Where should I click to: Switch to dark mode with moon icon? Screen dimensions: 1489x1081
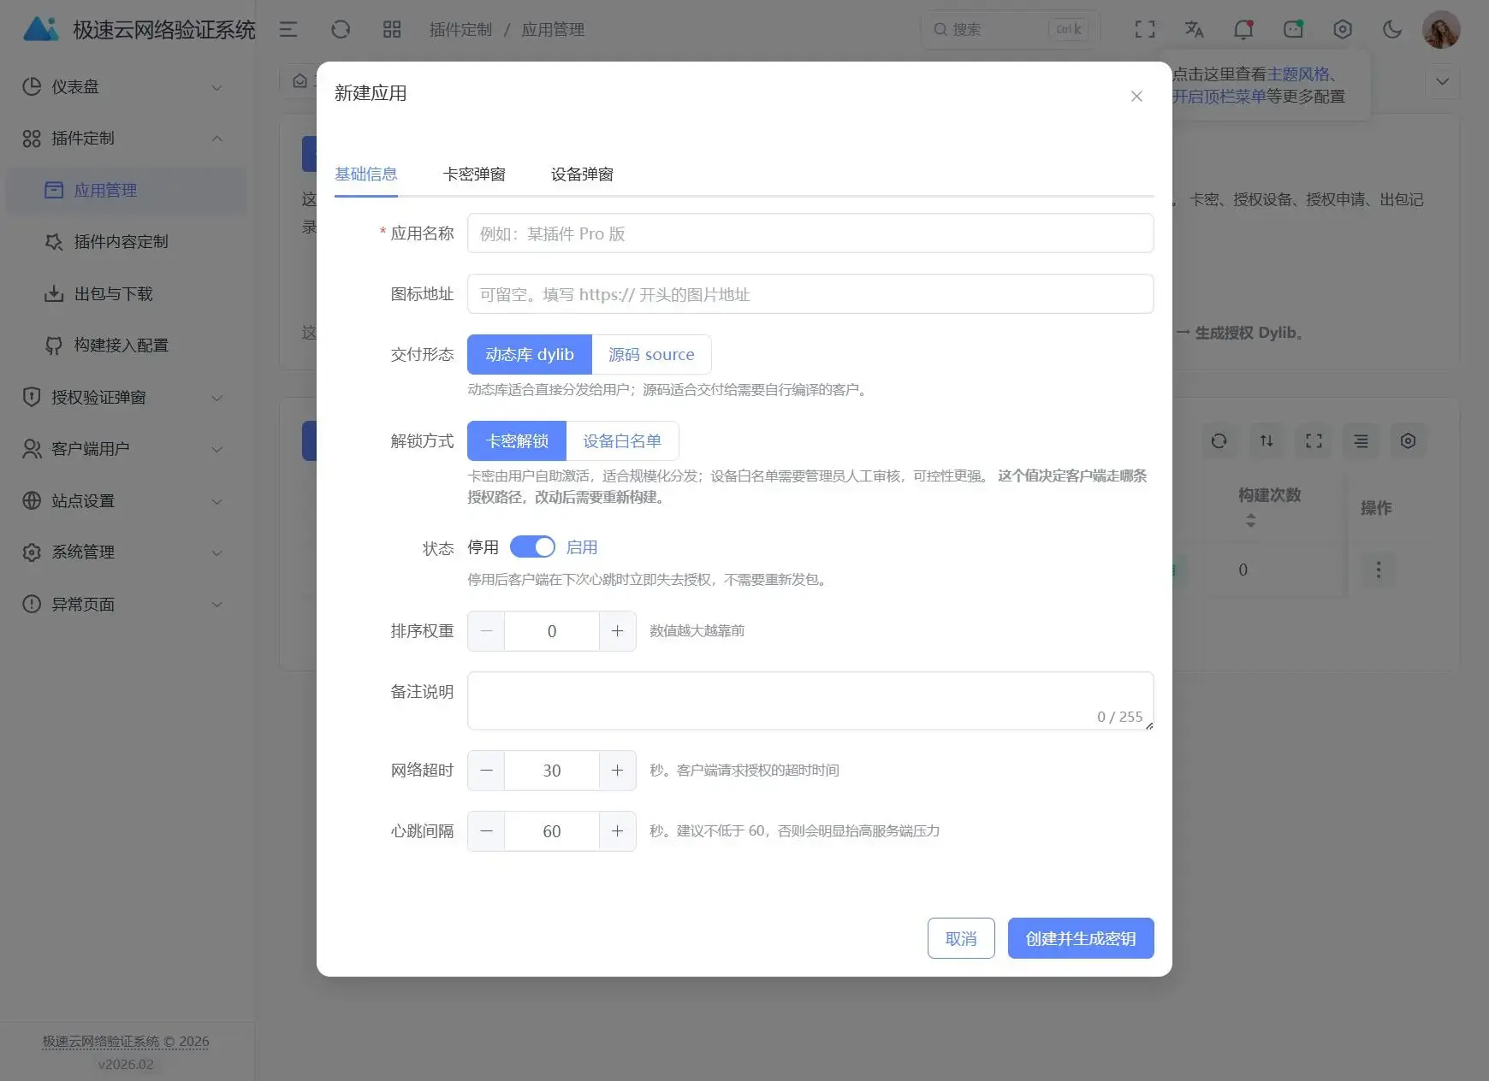coord(1392,30)
